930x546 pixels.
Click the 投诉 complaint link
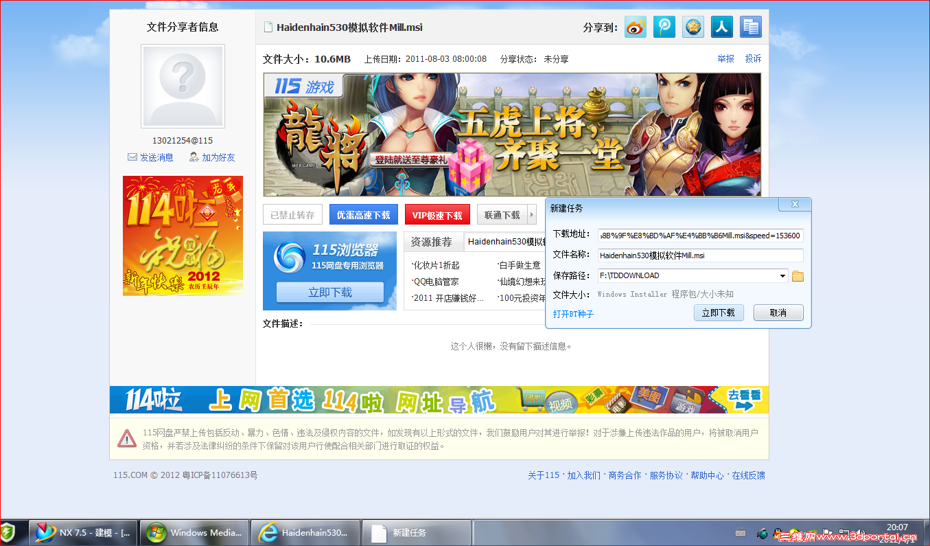coord(754,59)
